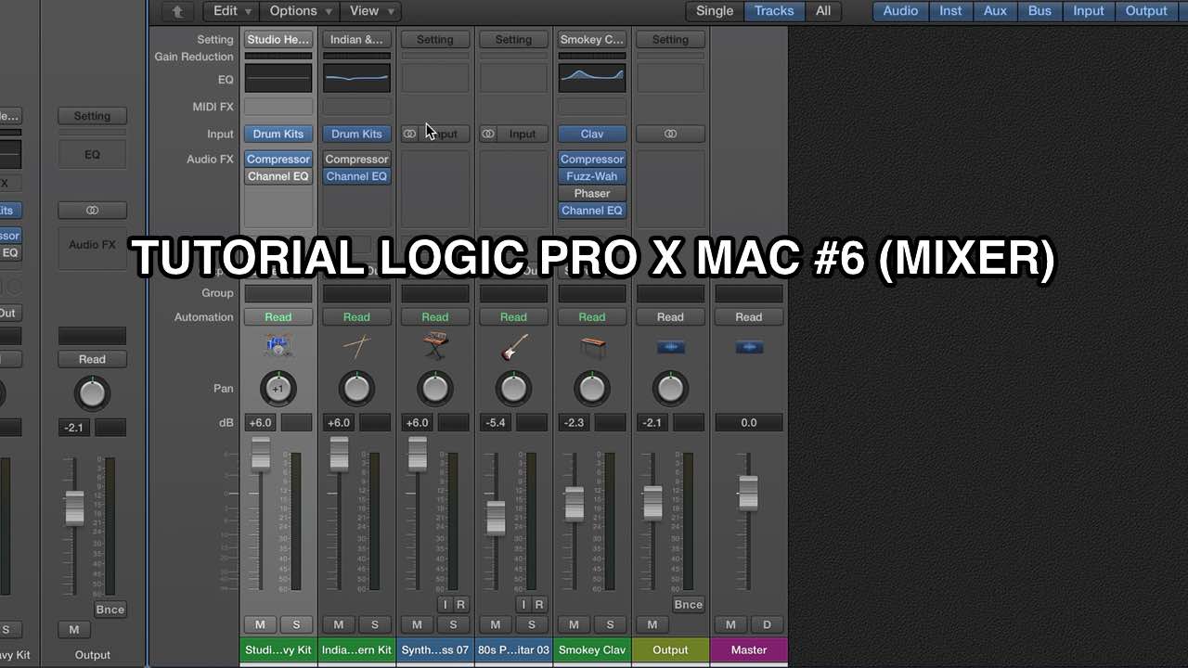Click the Read automation button on Indian Kit channel
Viewport: 1188px width, 668px height.
[356, 316]
